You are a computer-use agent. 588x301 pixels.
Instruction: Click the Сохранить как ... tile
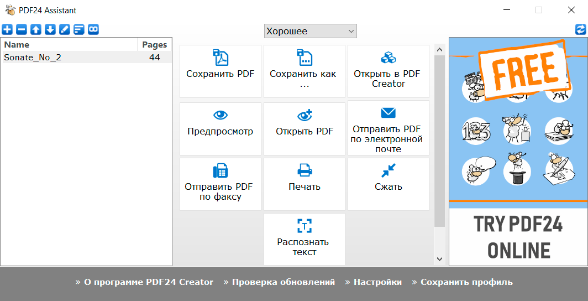[x=305, y=71]
